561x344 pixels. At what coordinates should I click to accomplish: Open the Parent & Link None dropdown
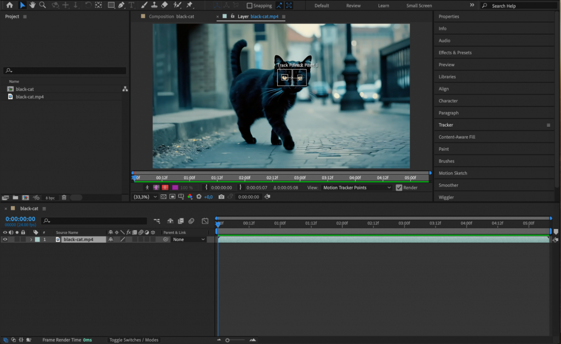[x=189, y=239]
